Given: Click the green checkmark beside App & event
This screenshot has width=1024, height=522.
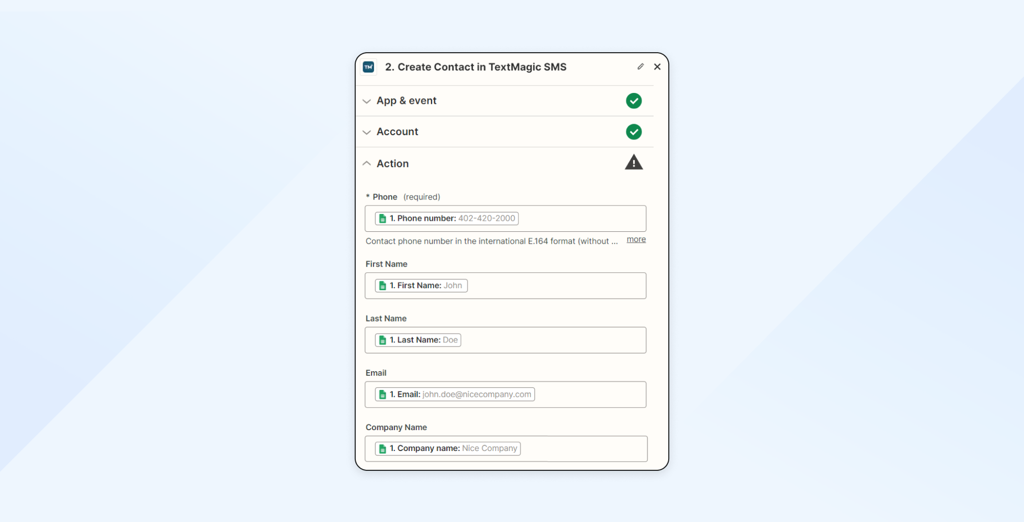Looking at the screenshot, I should 634,101.
